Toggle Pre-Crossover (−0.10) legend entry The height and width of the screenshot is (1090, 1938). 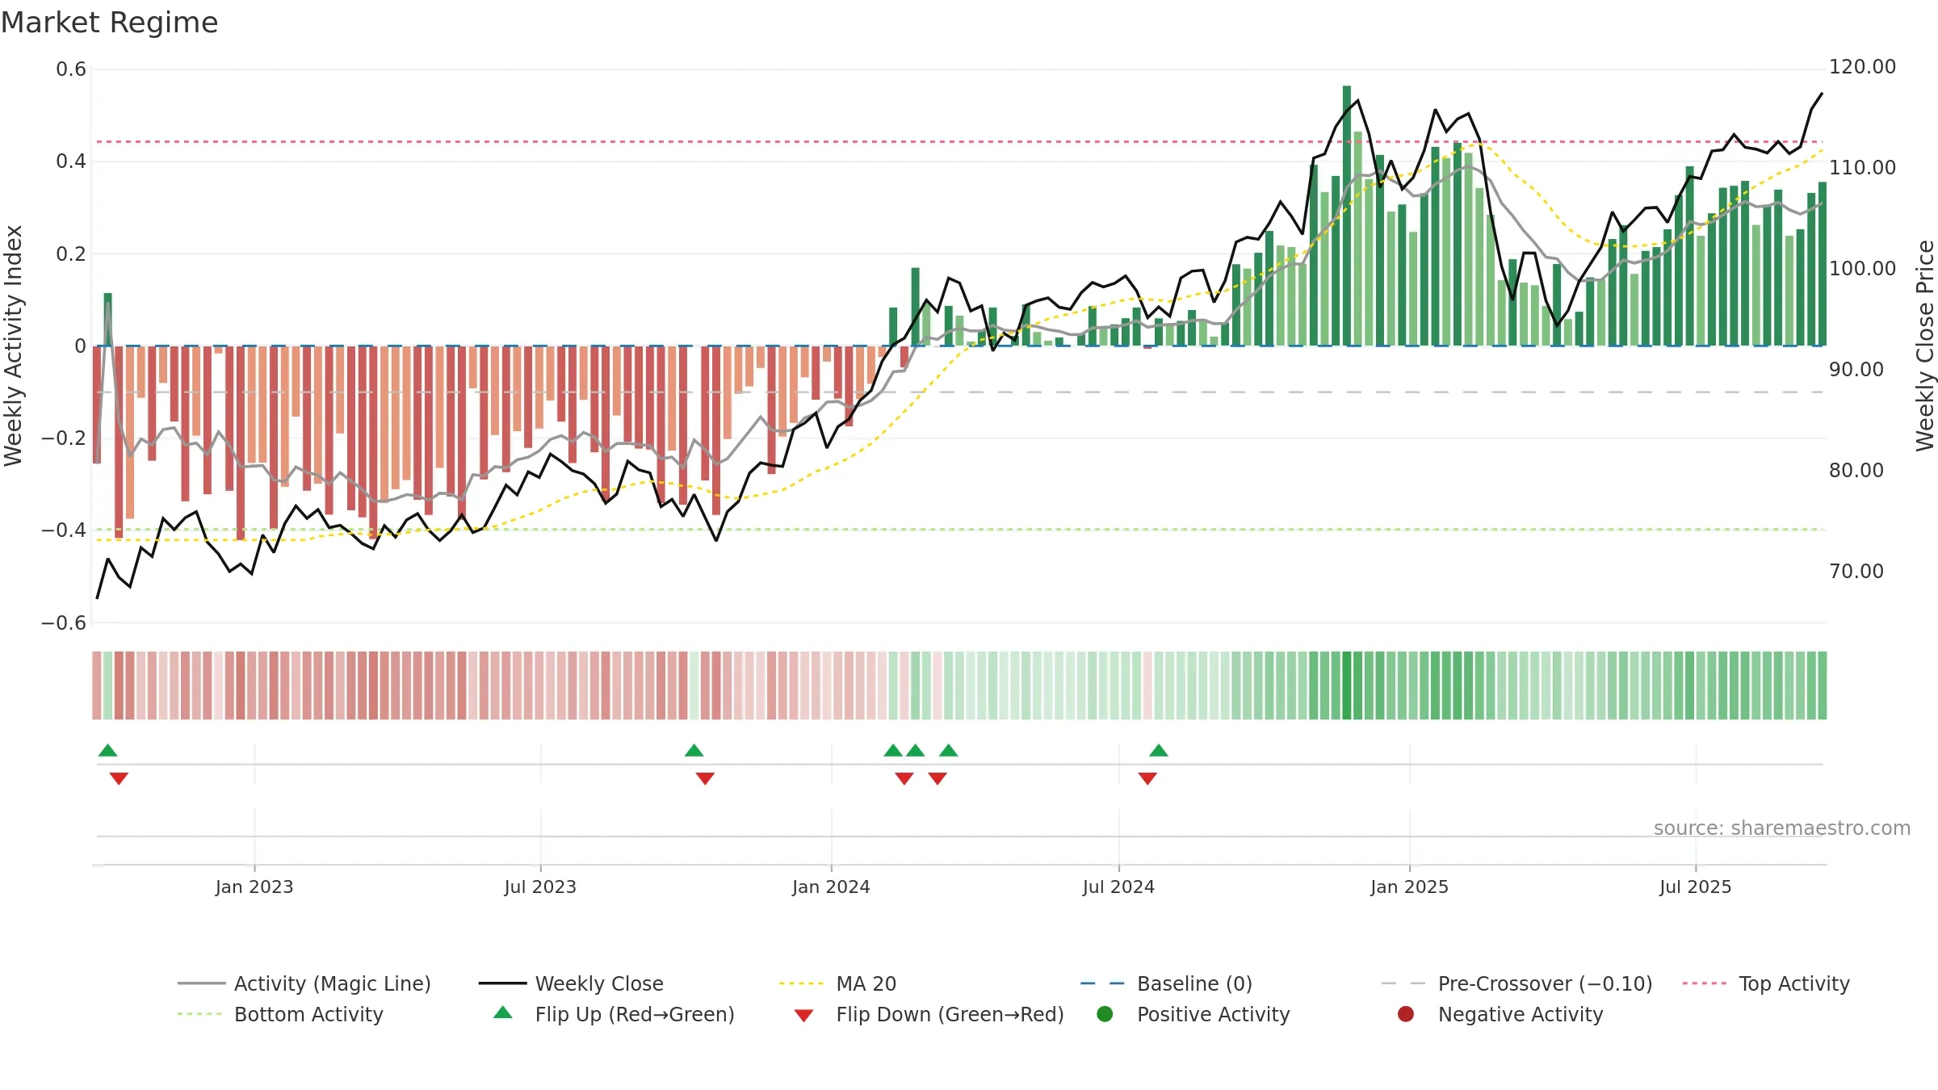1516,983
